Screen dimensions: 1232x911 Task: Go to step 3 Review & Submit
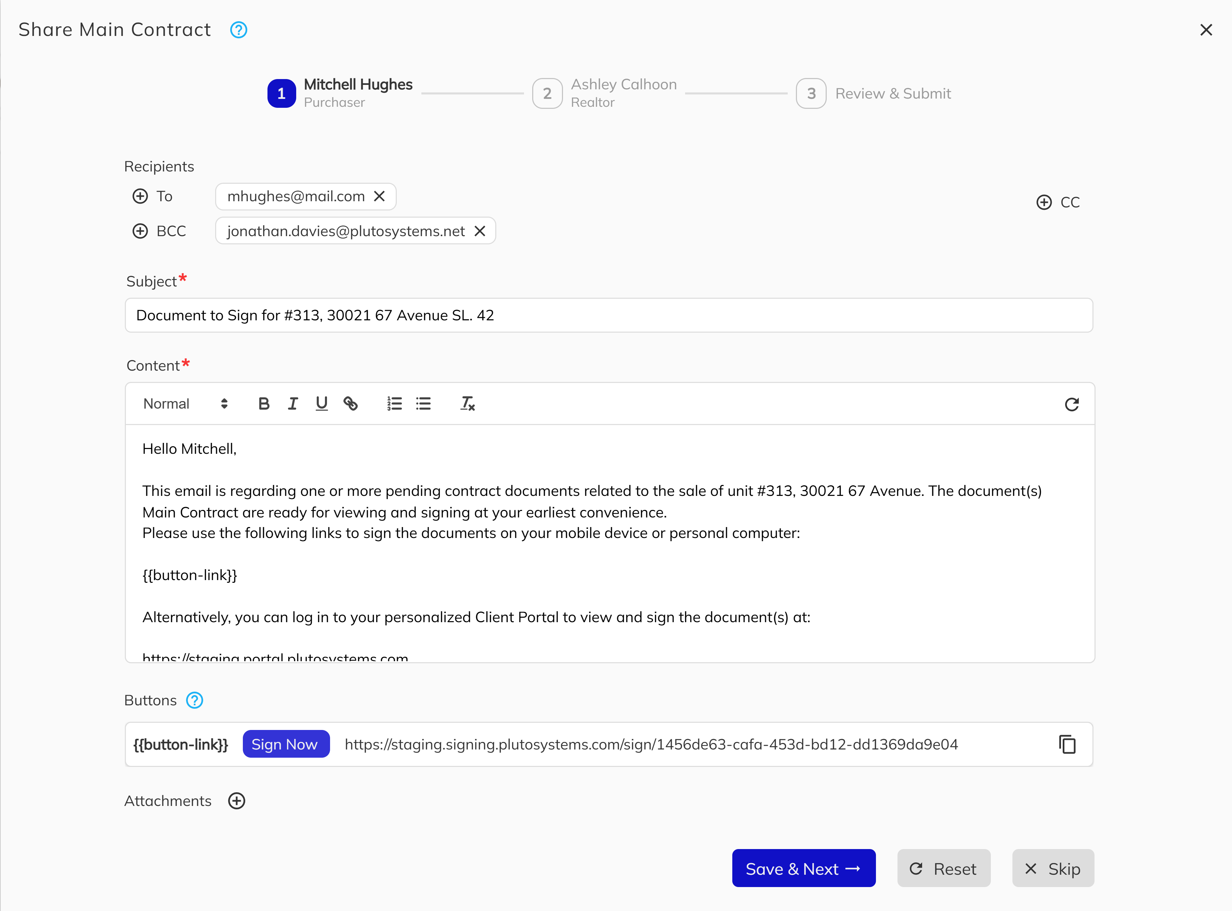coord(874,93)
